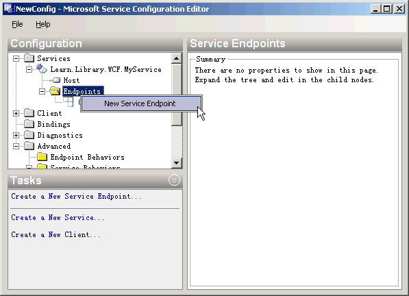Select the Learn.Library.WCF.MyService tree item
The height and width of the screenshot is (296, 409).
click(x=106, y=69)
